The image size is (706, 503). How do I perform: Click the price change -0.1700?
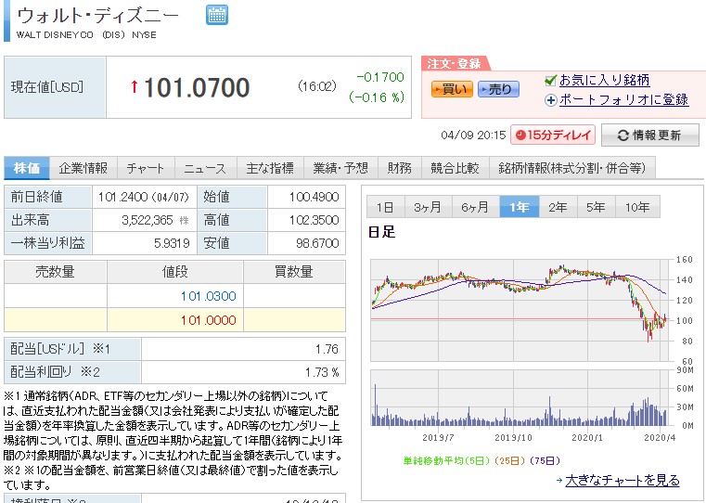[x=380, y=77]
